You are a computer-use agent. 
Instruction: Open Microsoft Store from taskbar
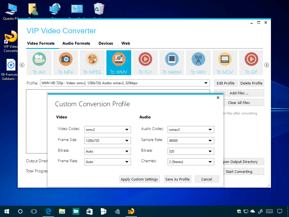pos(89,211)
